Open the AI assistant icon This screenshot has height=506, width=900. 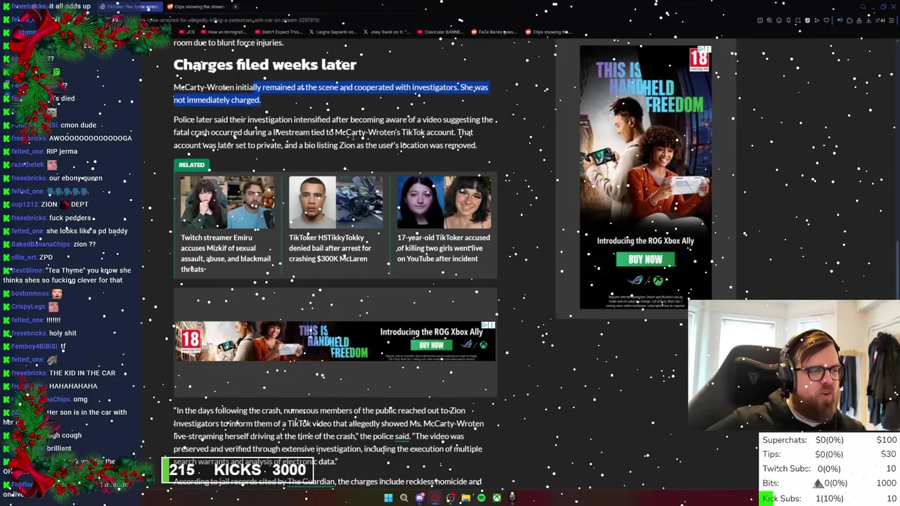click(x=880, y=20)
